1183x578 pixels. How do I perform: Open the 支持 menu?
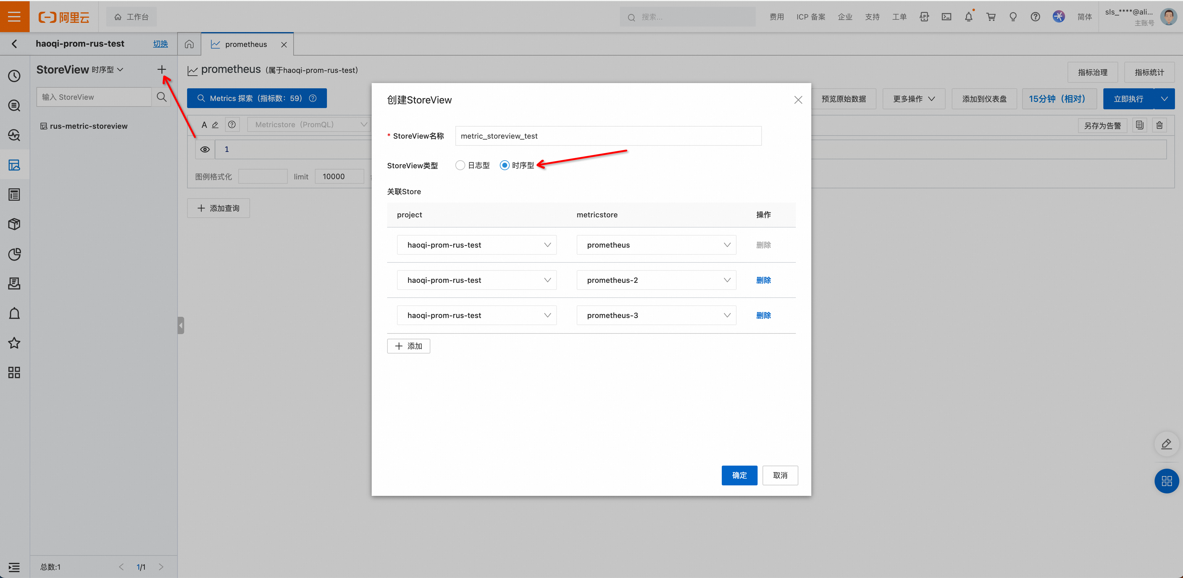click(x=872, y=17)
